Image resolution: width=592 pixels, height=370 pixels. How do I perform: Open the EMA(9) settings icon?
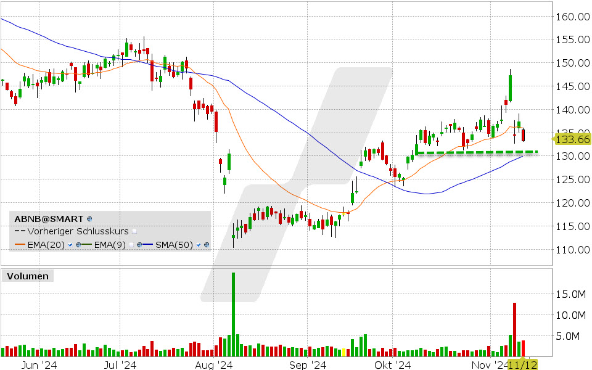(x=139, y=245)
